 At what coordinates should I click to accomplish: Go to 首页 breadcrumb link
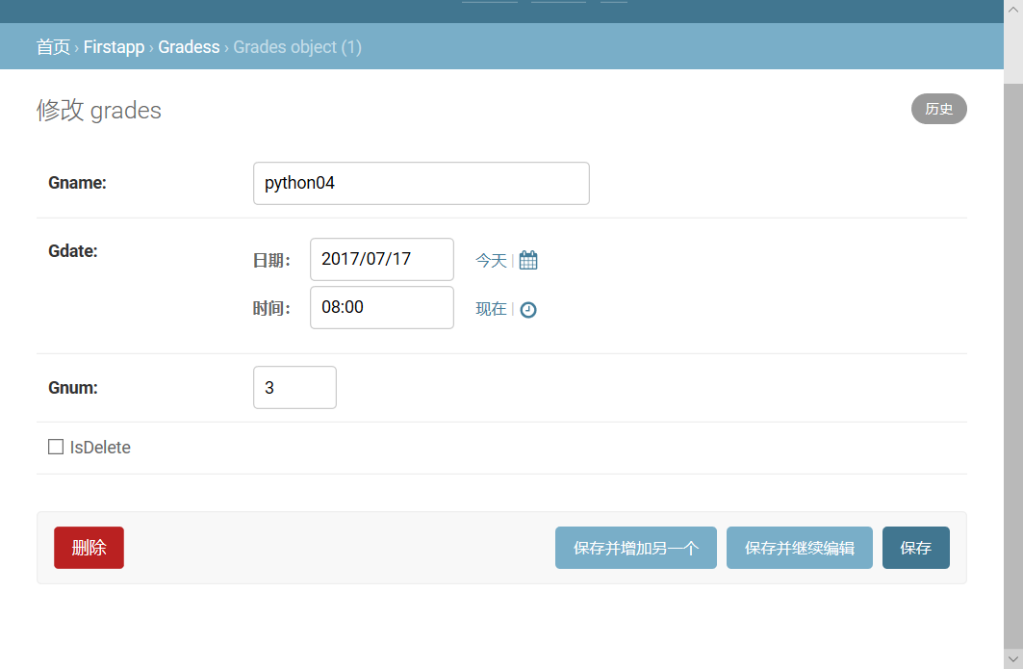[x=53, y=47]
